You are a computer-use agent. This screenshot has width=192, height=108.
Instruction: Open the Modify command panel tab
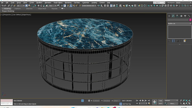pyautogui.click(x=173, y=16)
